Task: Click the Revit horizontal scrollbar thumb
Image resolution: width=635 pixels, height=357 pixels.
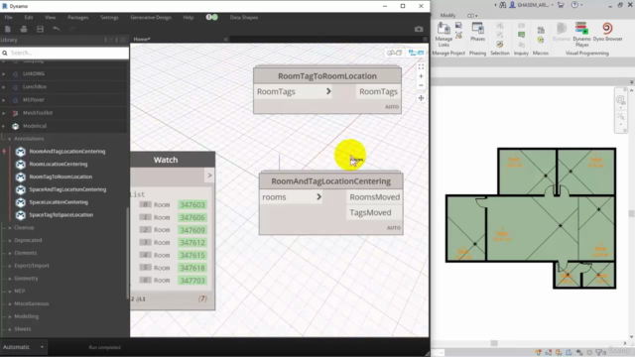Action: (494, 343)
